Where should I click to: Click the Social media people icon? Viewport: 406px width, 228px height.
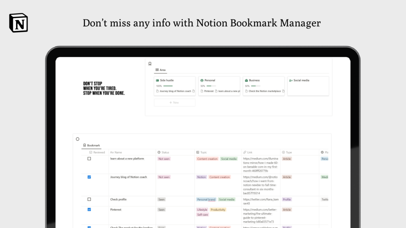[x=291, y=80]
